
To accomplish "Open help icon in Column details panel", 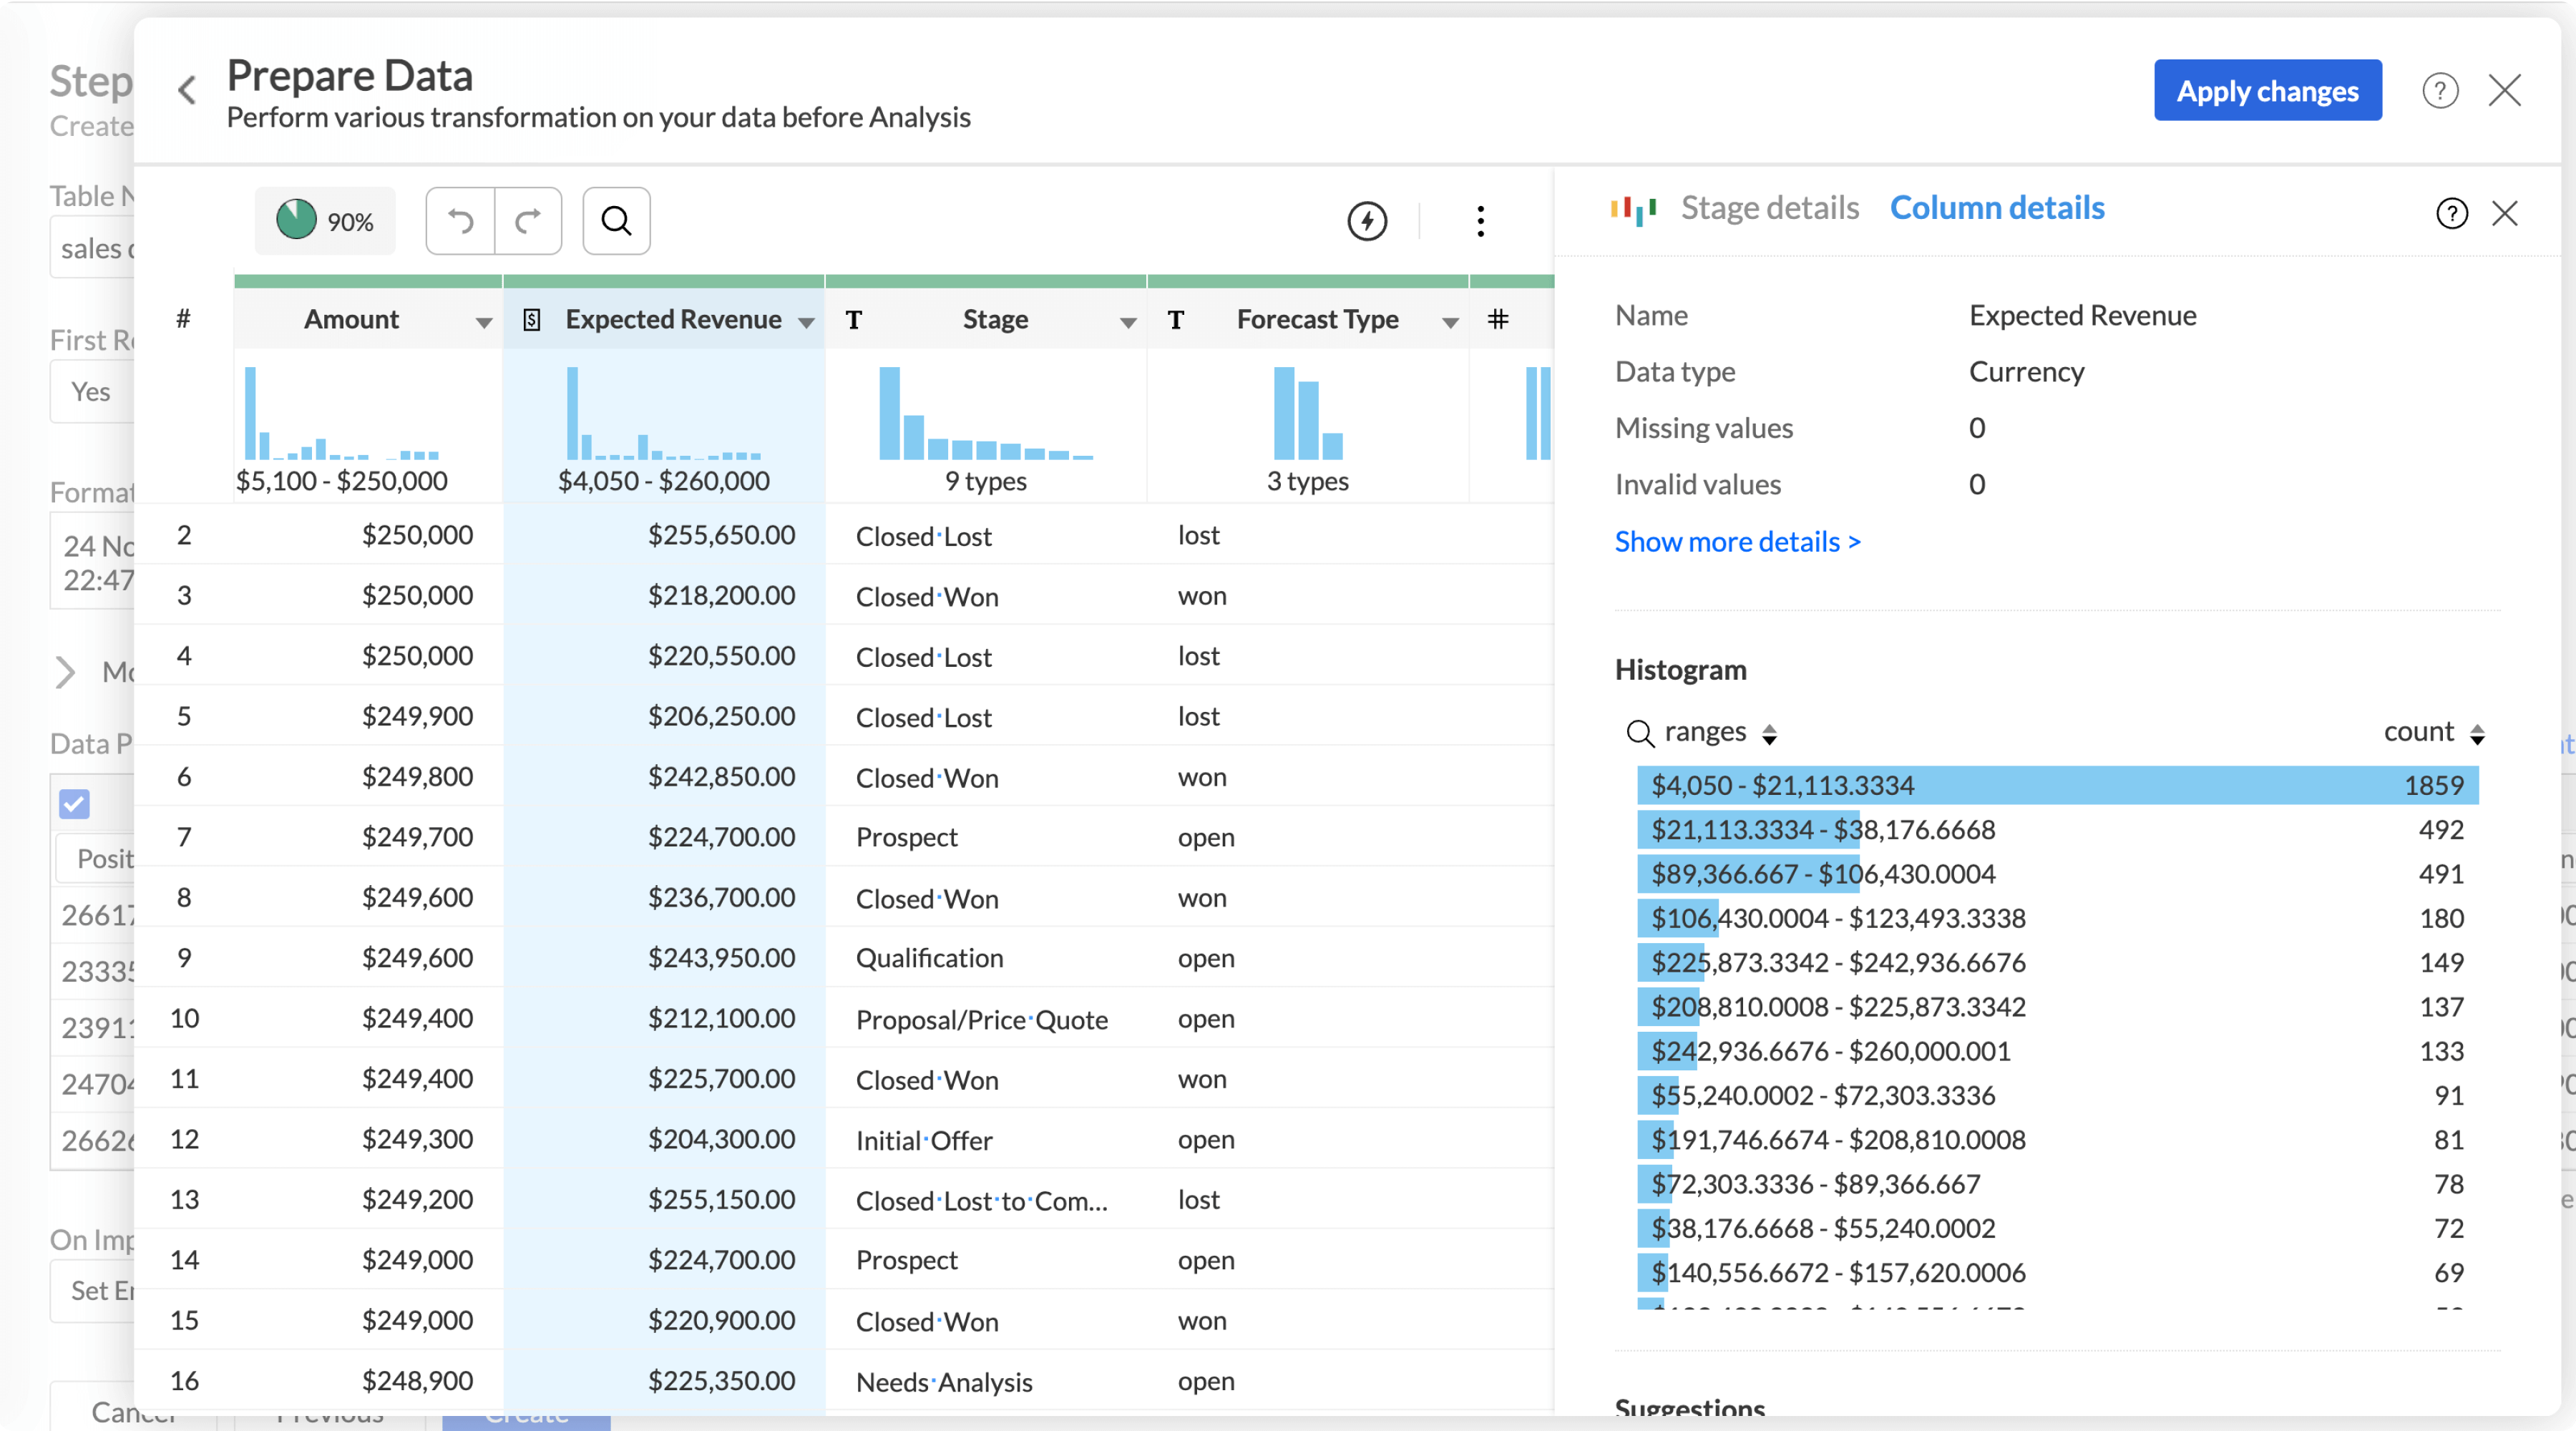I will point(2451,213).
